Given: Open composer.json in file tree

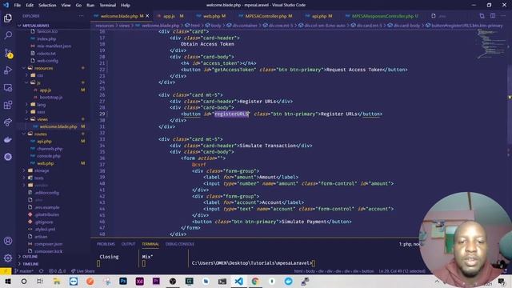Looking at the screenshot, I should [48, 244].
